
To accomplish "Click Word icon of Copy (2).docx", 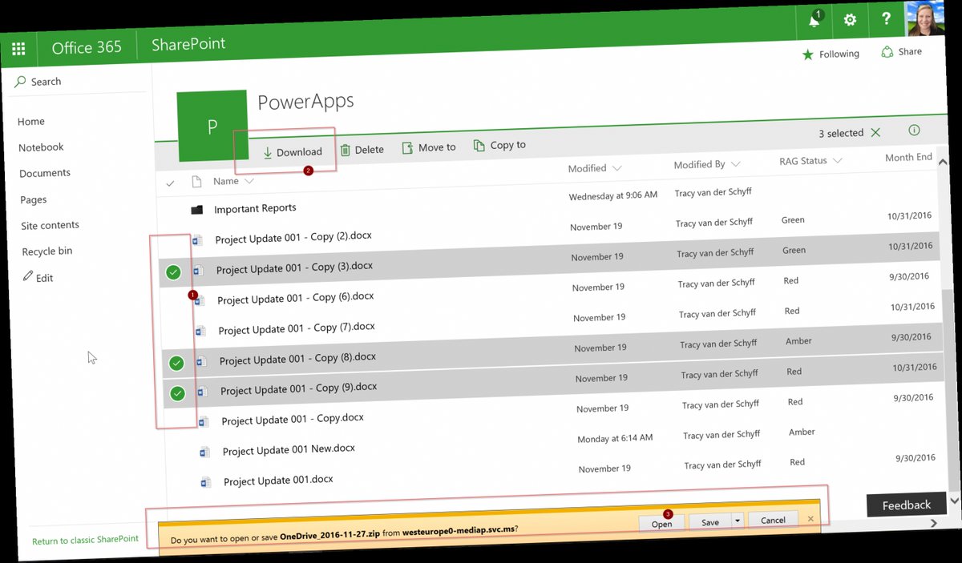I will click(198, 240).
